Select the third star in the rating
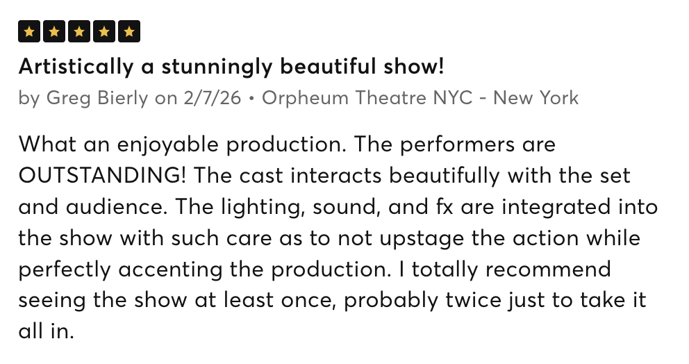689x364 pixels. 79,32
